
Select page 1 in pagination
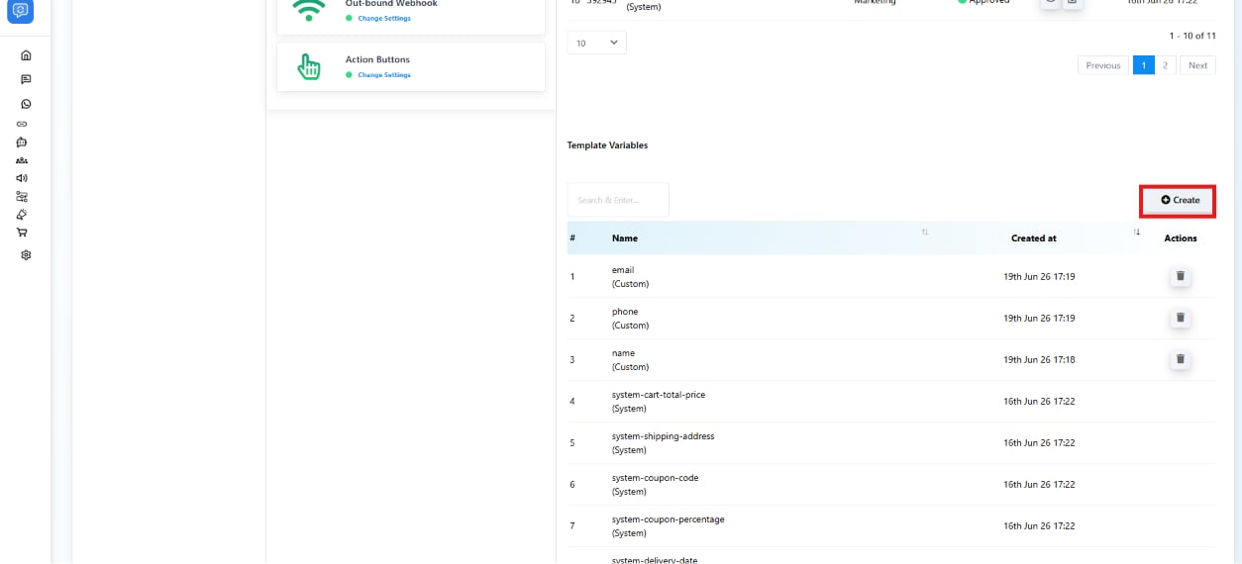point(1143,65)
